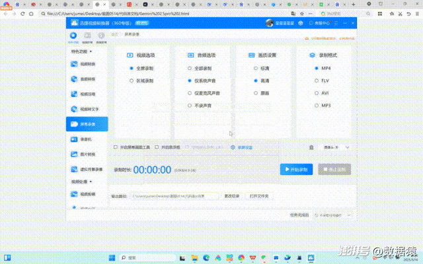This screenshot has height=264, width=423.
Task: Select the 区域录制 radio option
Action: point(141,81)
